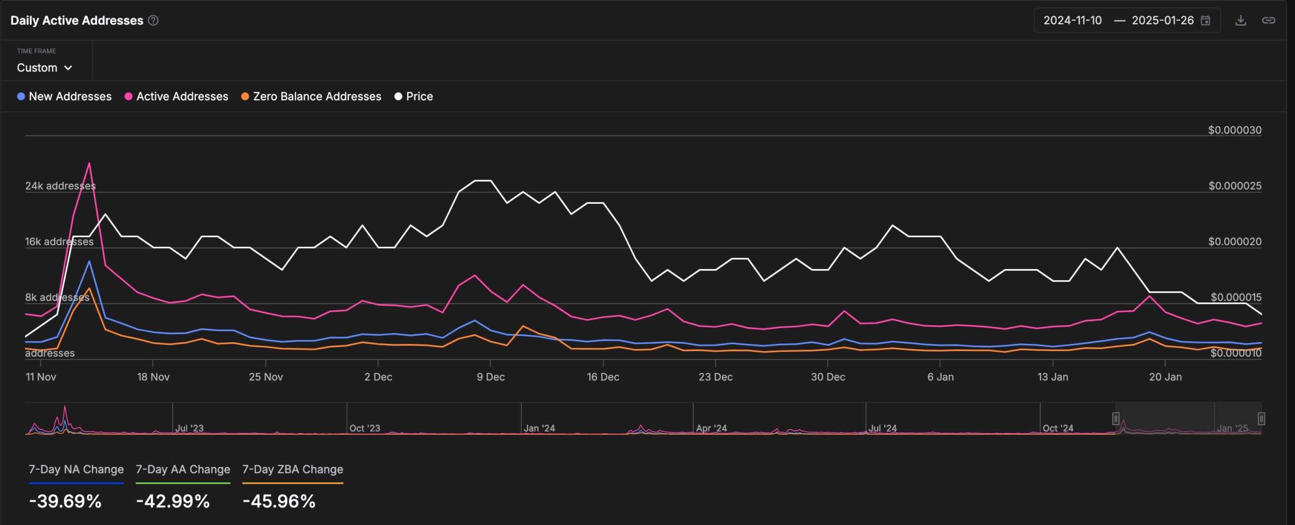This screenshot has height=525, width=1295.
Task: Edit the end date 2025-01-26
Action: click(1162, 20)
